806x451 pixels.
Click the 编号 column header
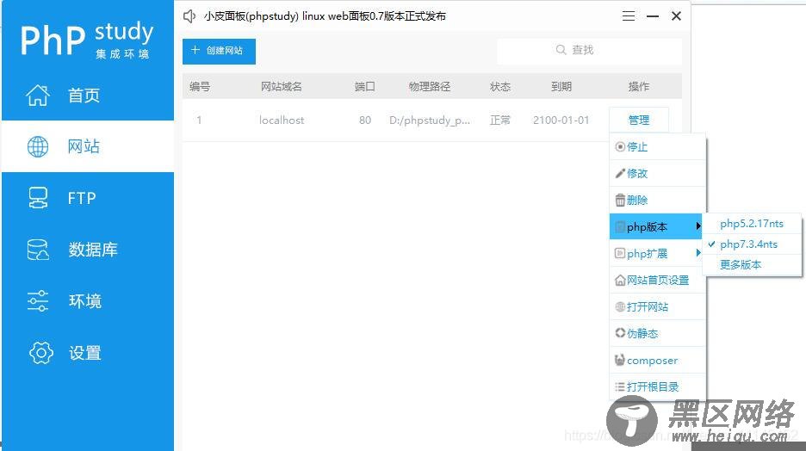[200, 86]
